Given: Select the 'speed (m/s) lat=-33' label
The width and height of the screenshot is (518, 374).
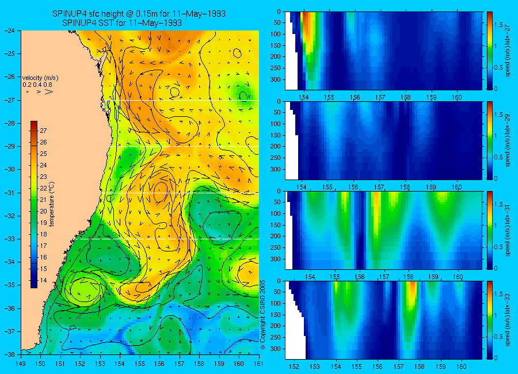Looking at the screenshot, I should tap(508, 320).
